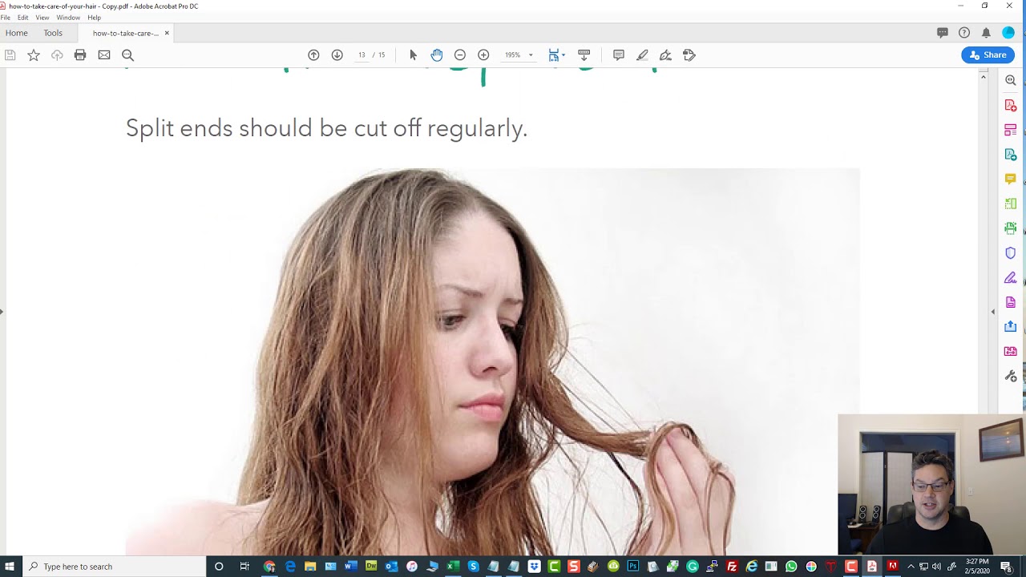Select the Hand pan tool
The image size is (1026, 577).
click(436, 55)
